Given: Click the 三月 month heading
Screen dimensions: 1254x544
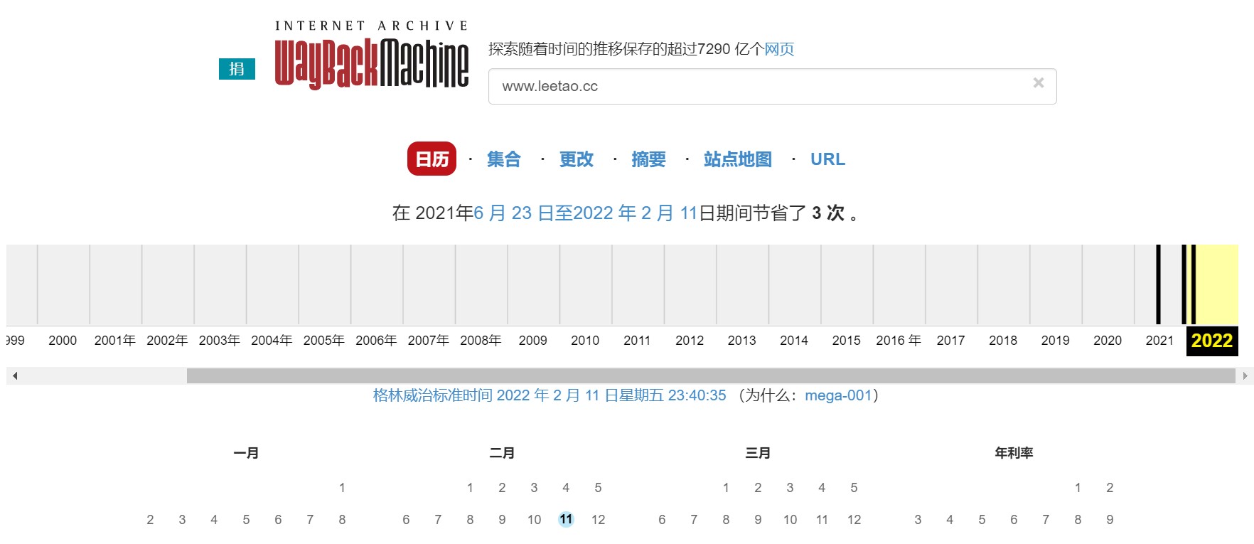Looking at the screenshot, I should coord(758,453).
